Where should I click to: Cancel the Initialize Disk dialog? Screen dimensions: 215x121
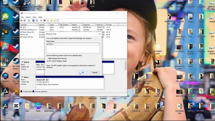[95, 73]
